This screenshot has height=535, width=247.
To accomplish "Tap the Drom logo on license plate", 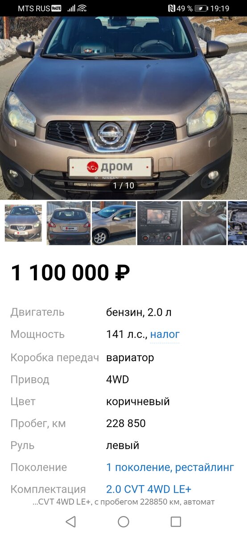I will click(x=110, y=167).
